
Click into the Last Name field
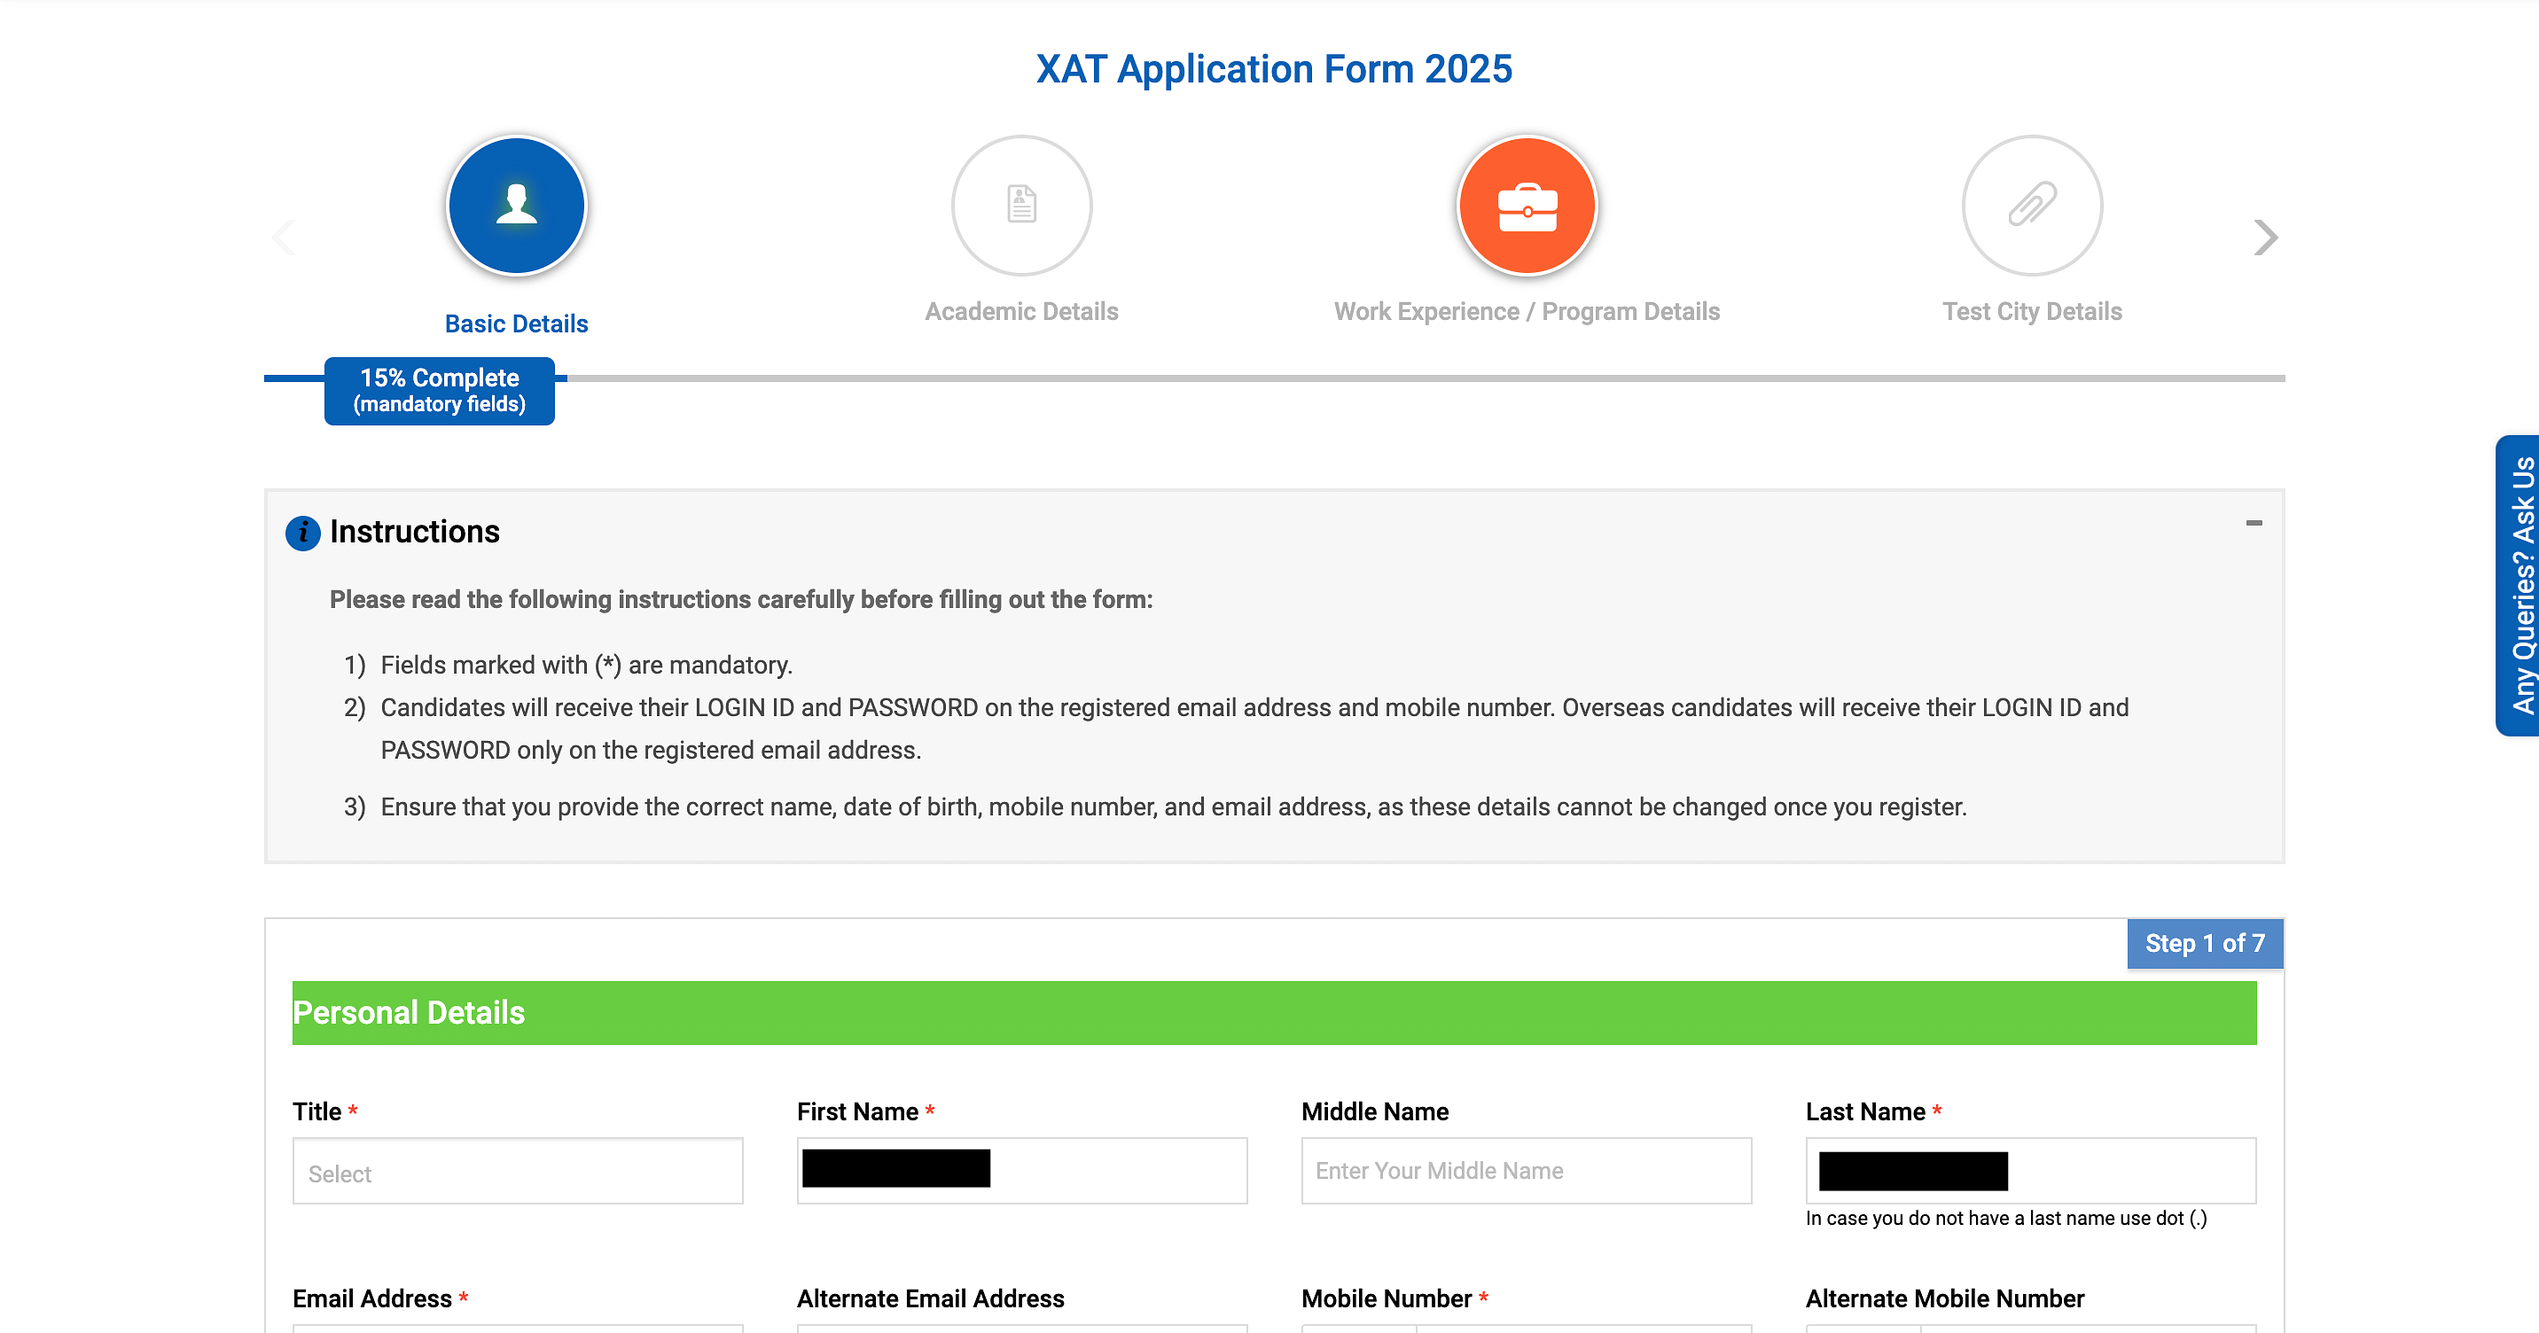(2031, 1172)
